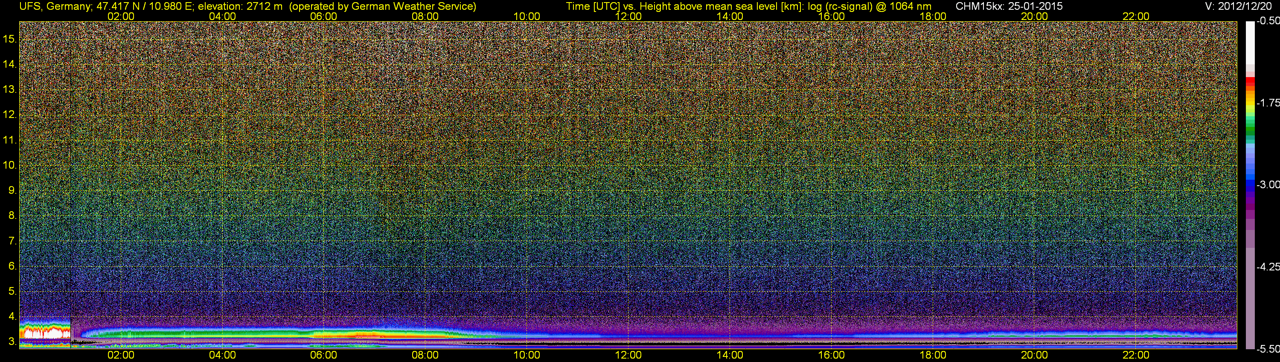1280x362 pixels.
Task: Click the 8 km height axis label
Action: click(x=12, y=216)
